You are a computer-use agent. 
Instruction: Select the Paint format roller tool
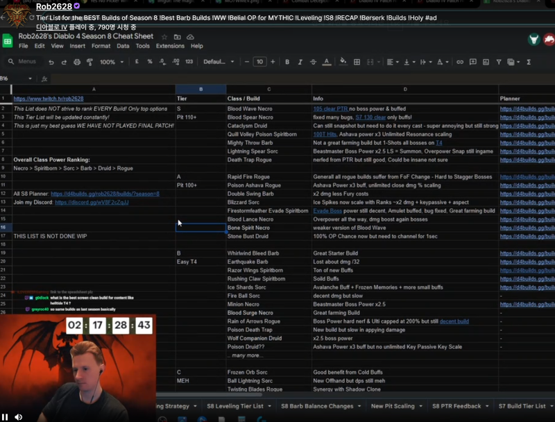(x=89, y=62)
